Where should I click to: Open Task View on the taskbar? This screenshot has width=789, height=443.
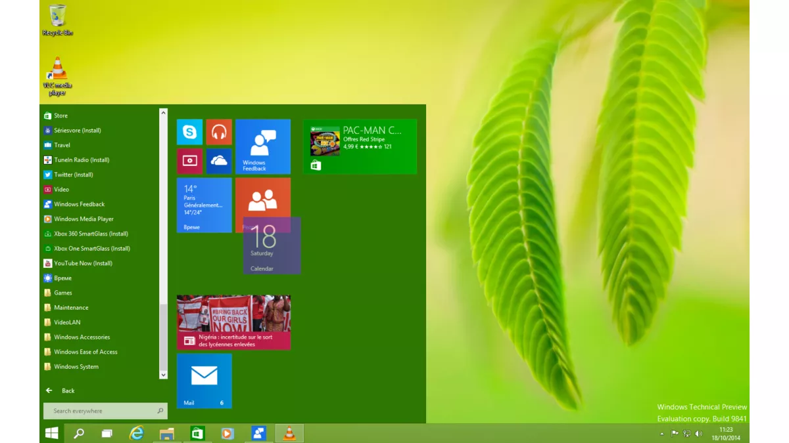point(107,433)
